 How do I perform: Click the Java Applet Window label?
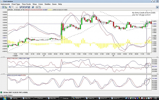pyautogui.click(x=6, y=95)
